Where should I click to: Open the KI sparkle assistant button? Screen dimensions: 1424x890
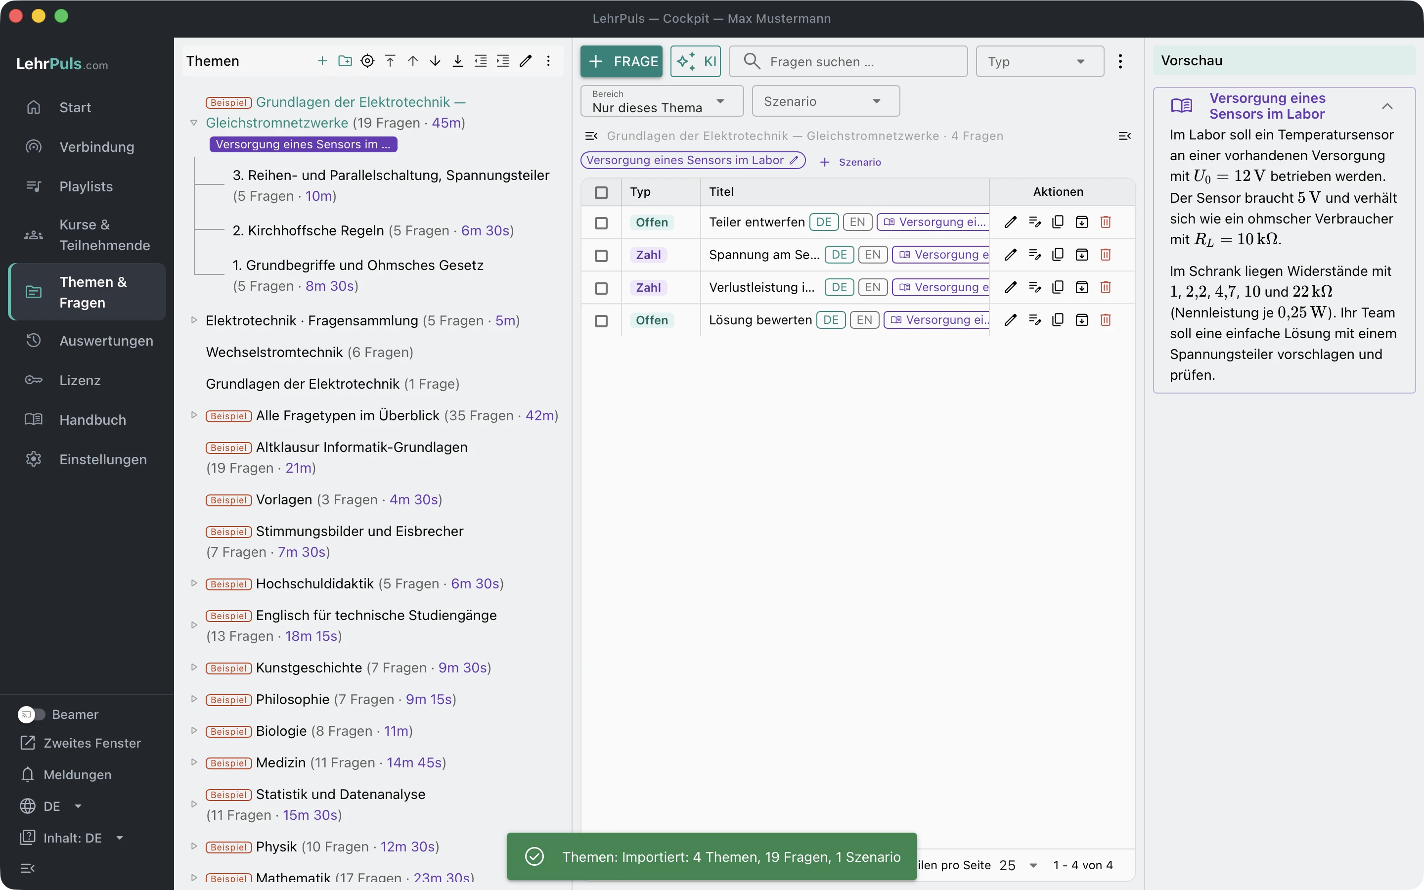(696, 61)
